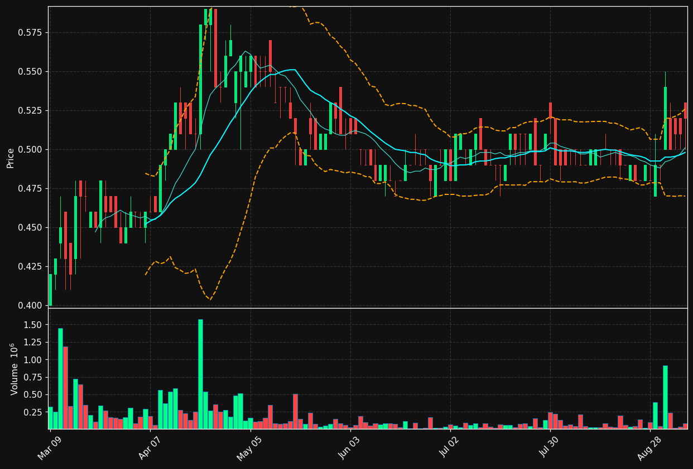
Task: Click the 'Apr 07' date label
Action: 150,447
